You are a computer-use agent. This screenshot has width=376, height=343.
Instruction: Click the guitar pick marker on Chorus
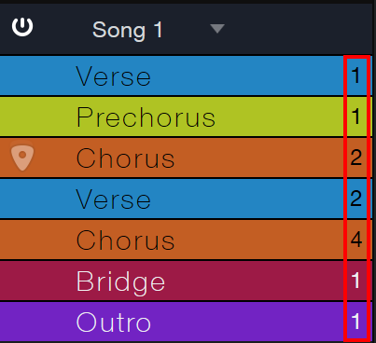click(x=22, y=156)
